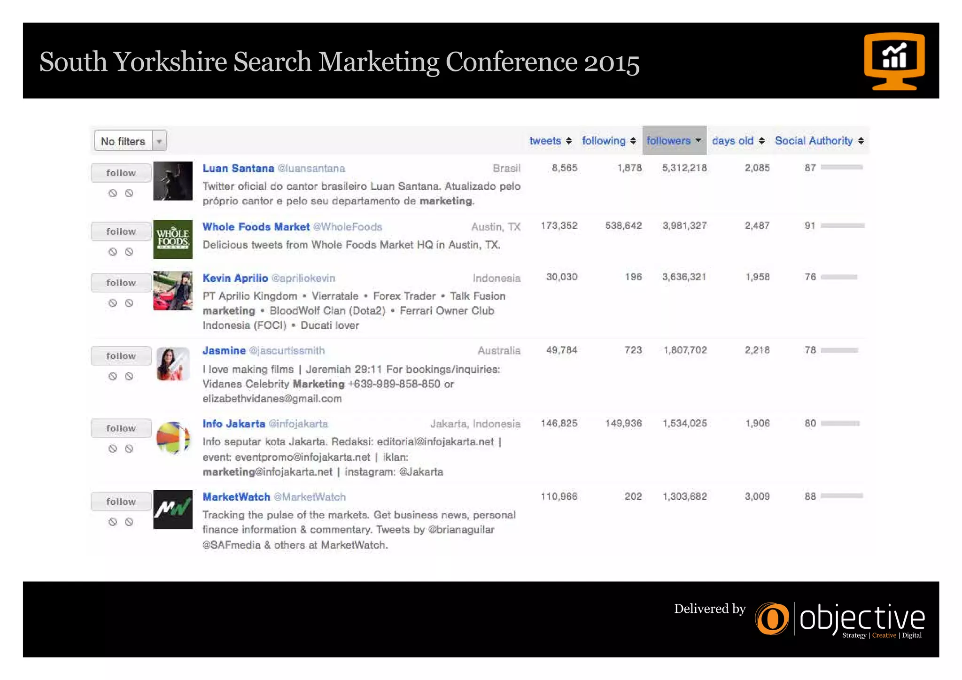The height and width of the screenshot is (680, 962).
Task: Click Kevin Aprilio avatar thumbnail
Action: click(173, 291)
